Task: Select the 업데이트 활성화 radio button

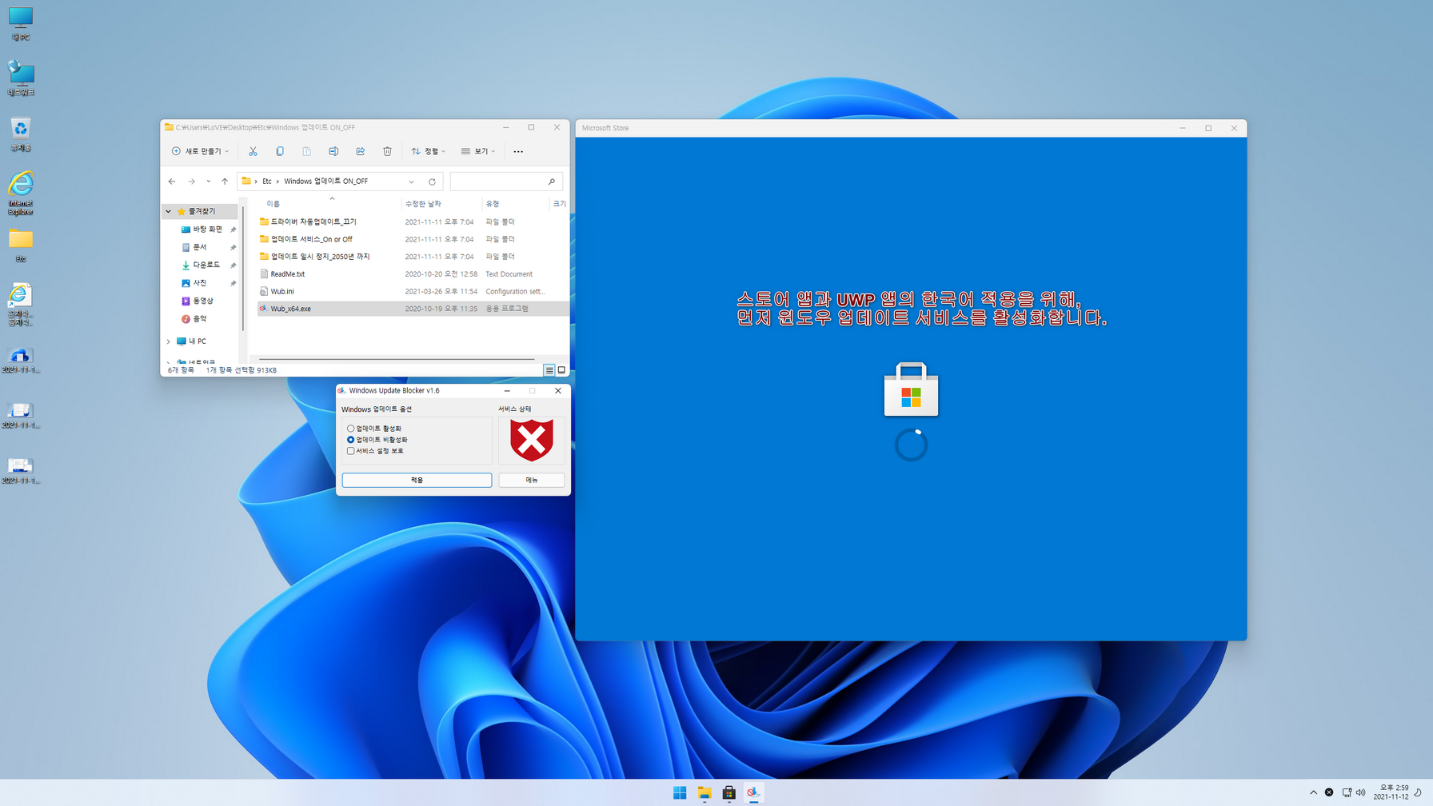Action: (x=351, y=429)
